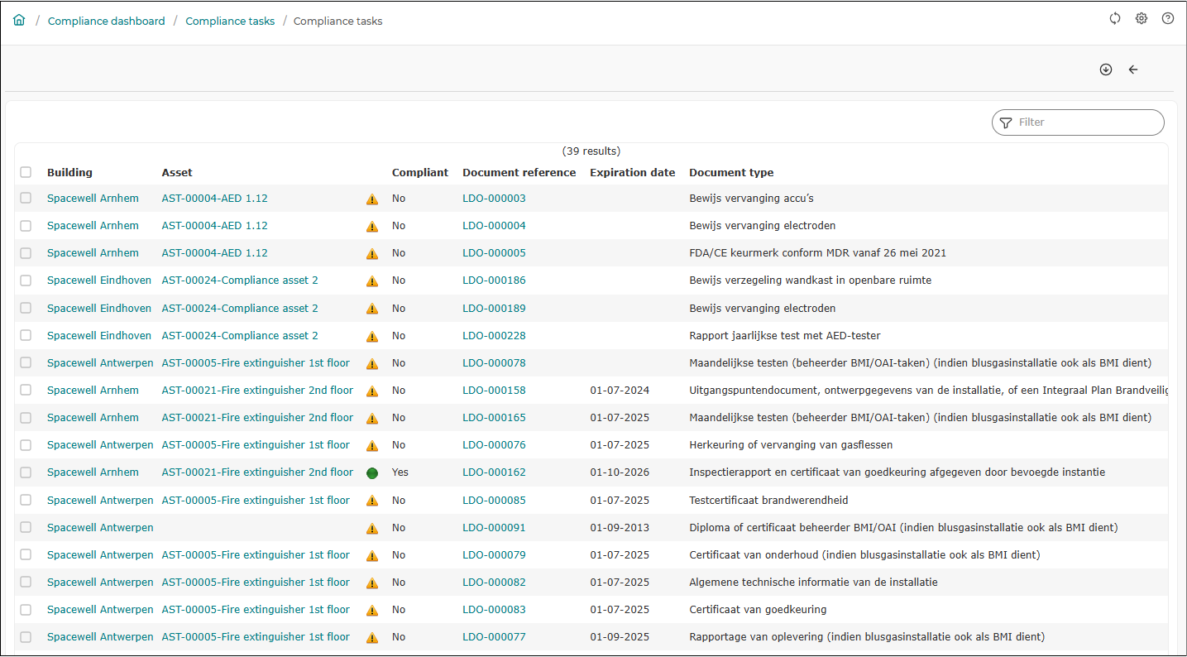This screenshot has height=657, width=1187.
Task: Open the help question mark icon
Action: (x=1168, y=18)
